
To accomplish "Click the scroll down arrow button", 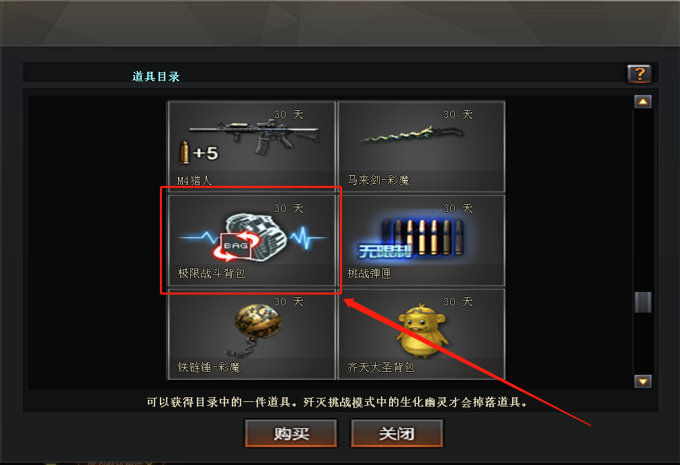I will pos(642,381).
